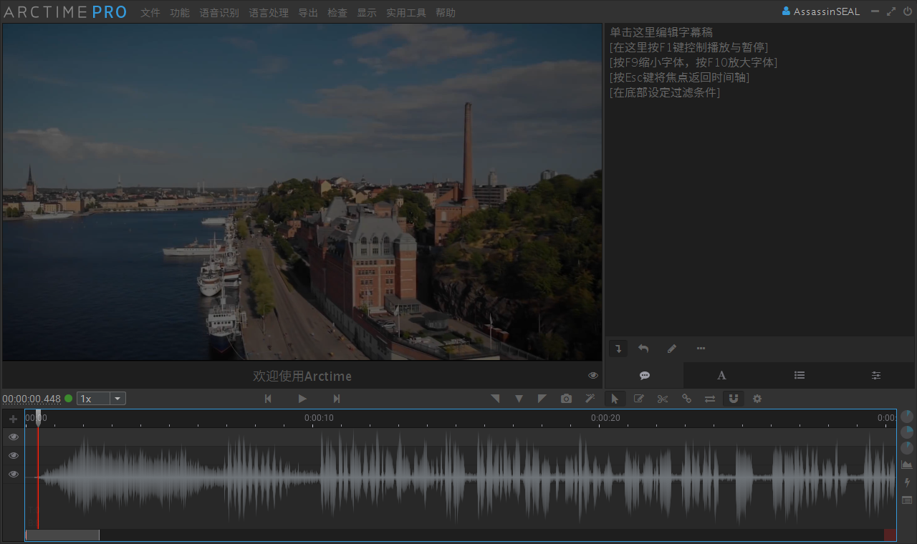Open the 1x playback speed dropdown
Viewport: 917px width, 544px height.
pyautogui.click(x=117, y=399)
